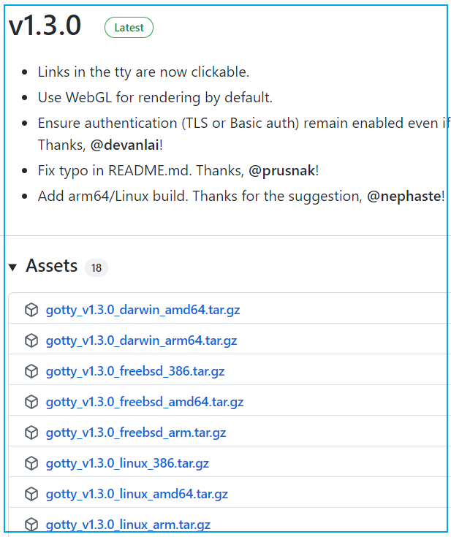This screenshot has height=537, width=451.
Task: Download gotty_v1.3.0_darwin_arm64.tar.gz
Action: (x=141, y=340)
